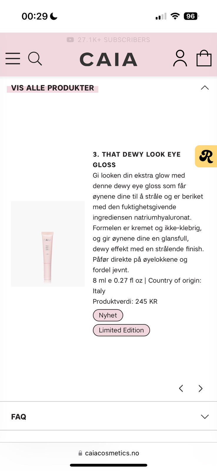Tap the Nyhet tag

[x=108, y=315]
